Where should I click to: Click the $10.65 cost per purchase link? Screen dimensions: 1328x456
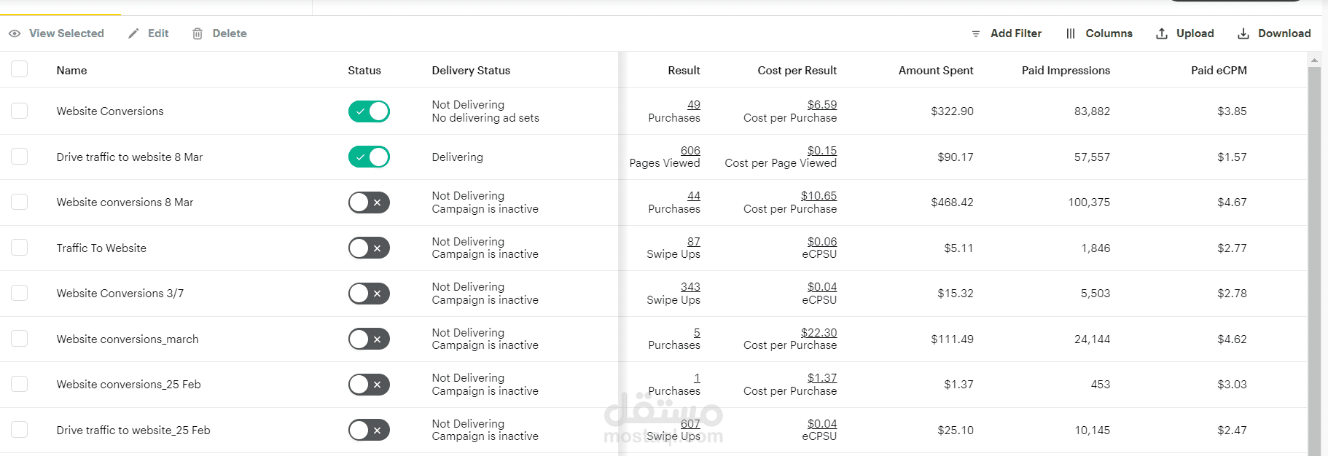[x=819, y=196]
